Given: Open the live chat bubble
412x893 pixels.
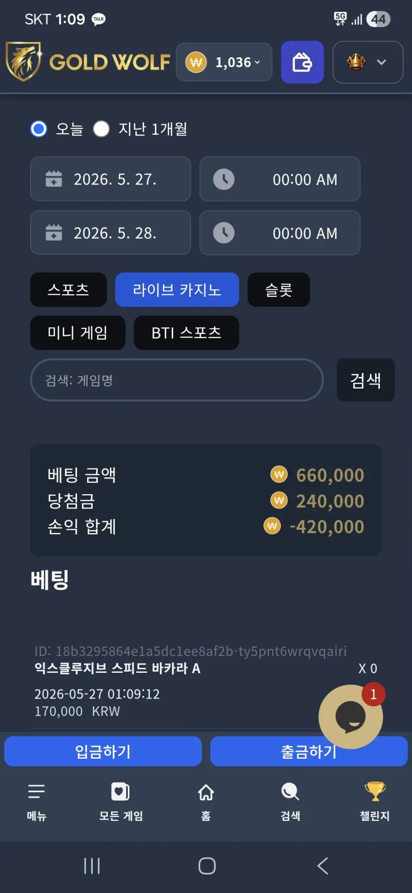Looking at the screenshot, I should coord(350,716).
